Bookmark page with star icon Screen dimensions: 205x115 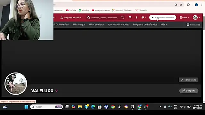[181, 5]
